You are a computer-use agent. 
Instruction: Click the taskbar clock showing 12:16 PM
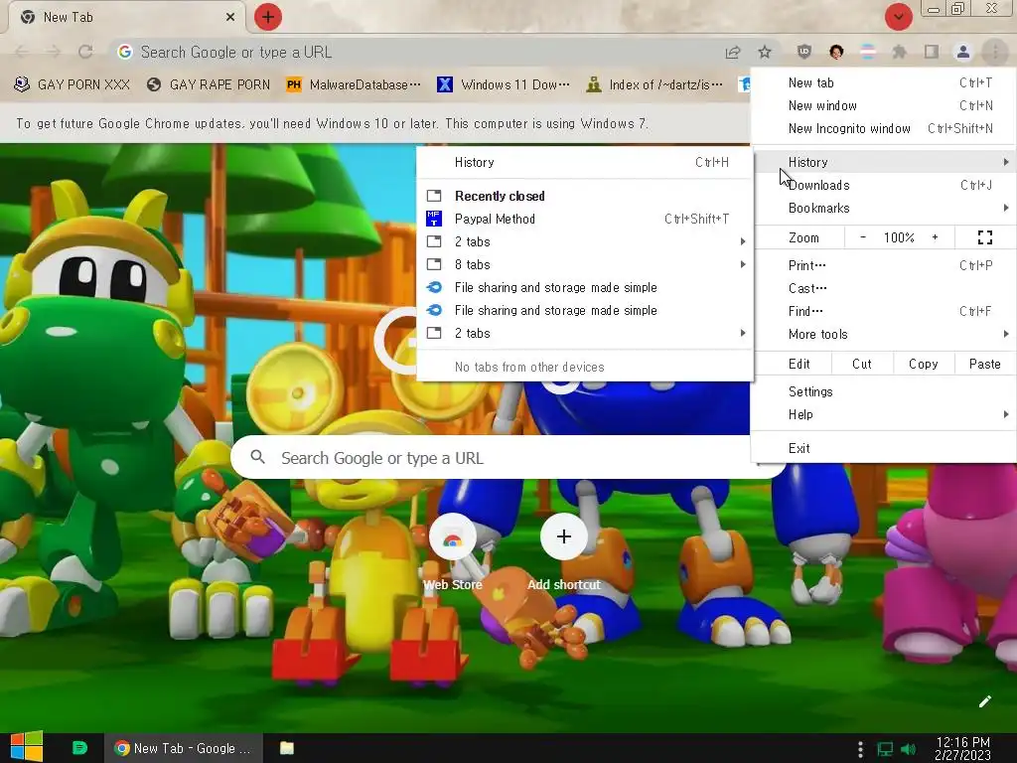962,748
